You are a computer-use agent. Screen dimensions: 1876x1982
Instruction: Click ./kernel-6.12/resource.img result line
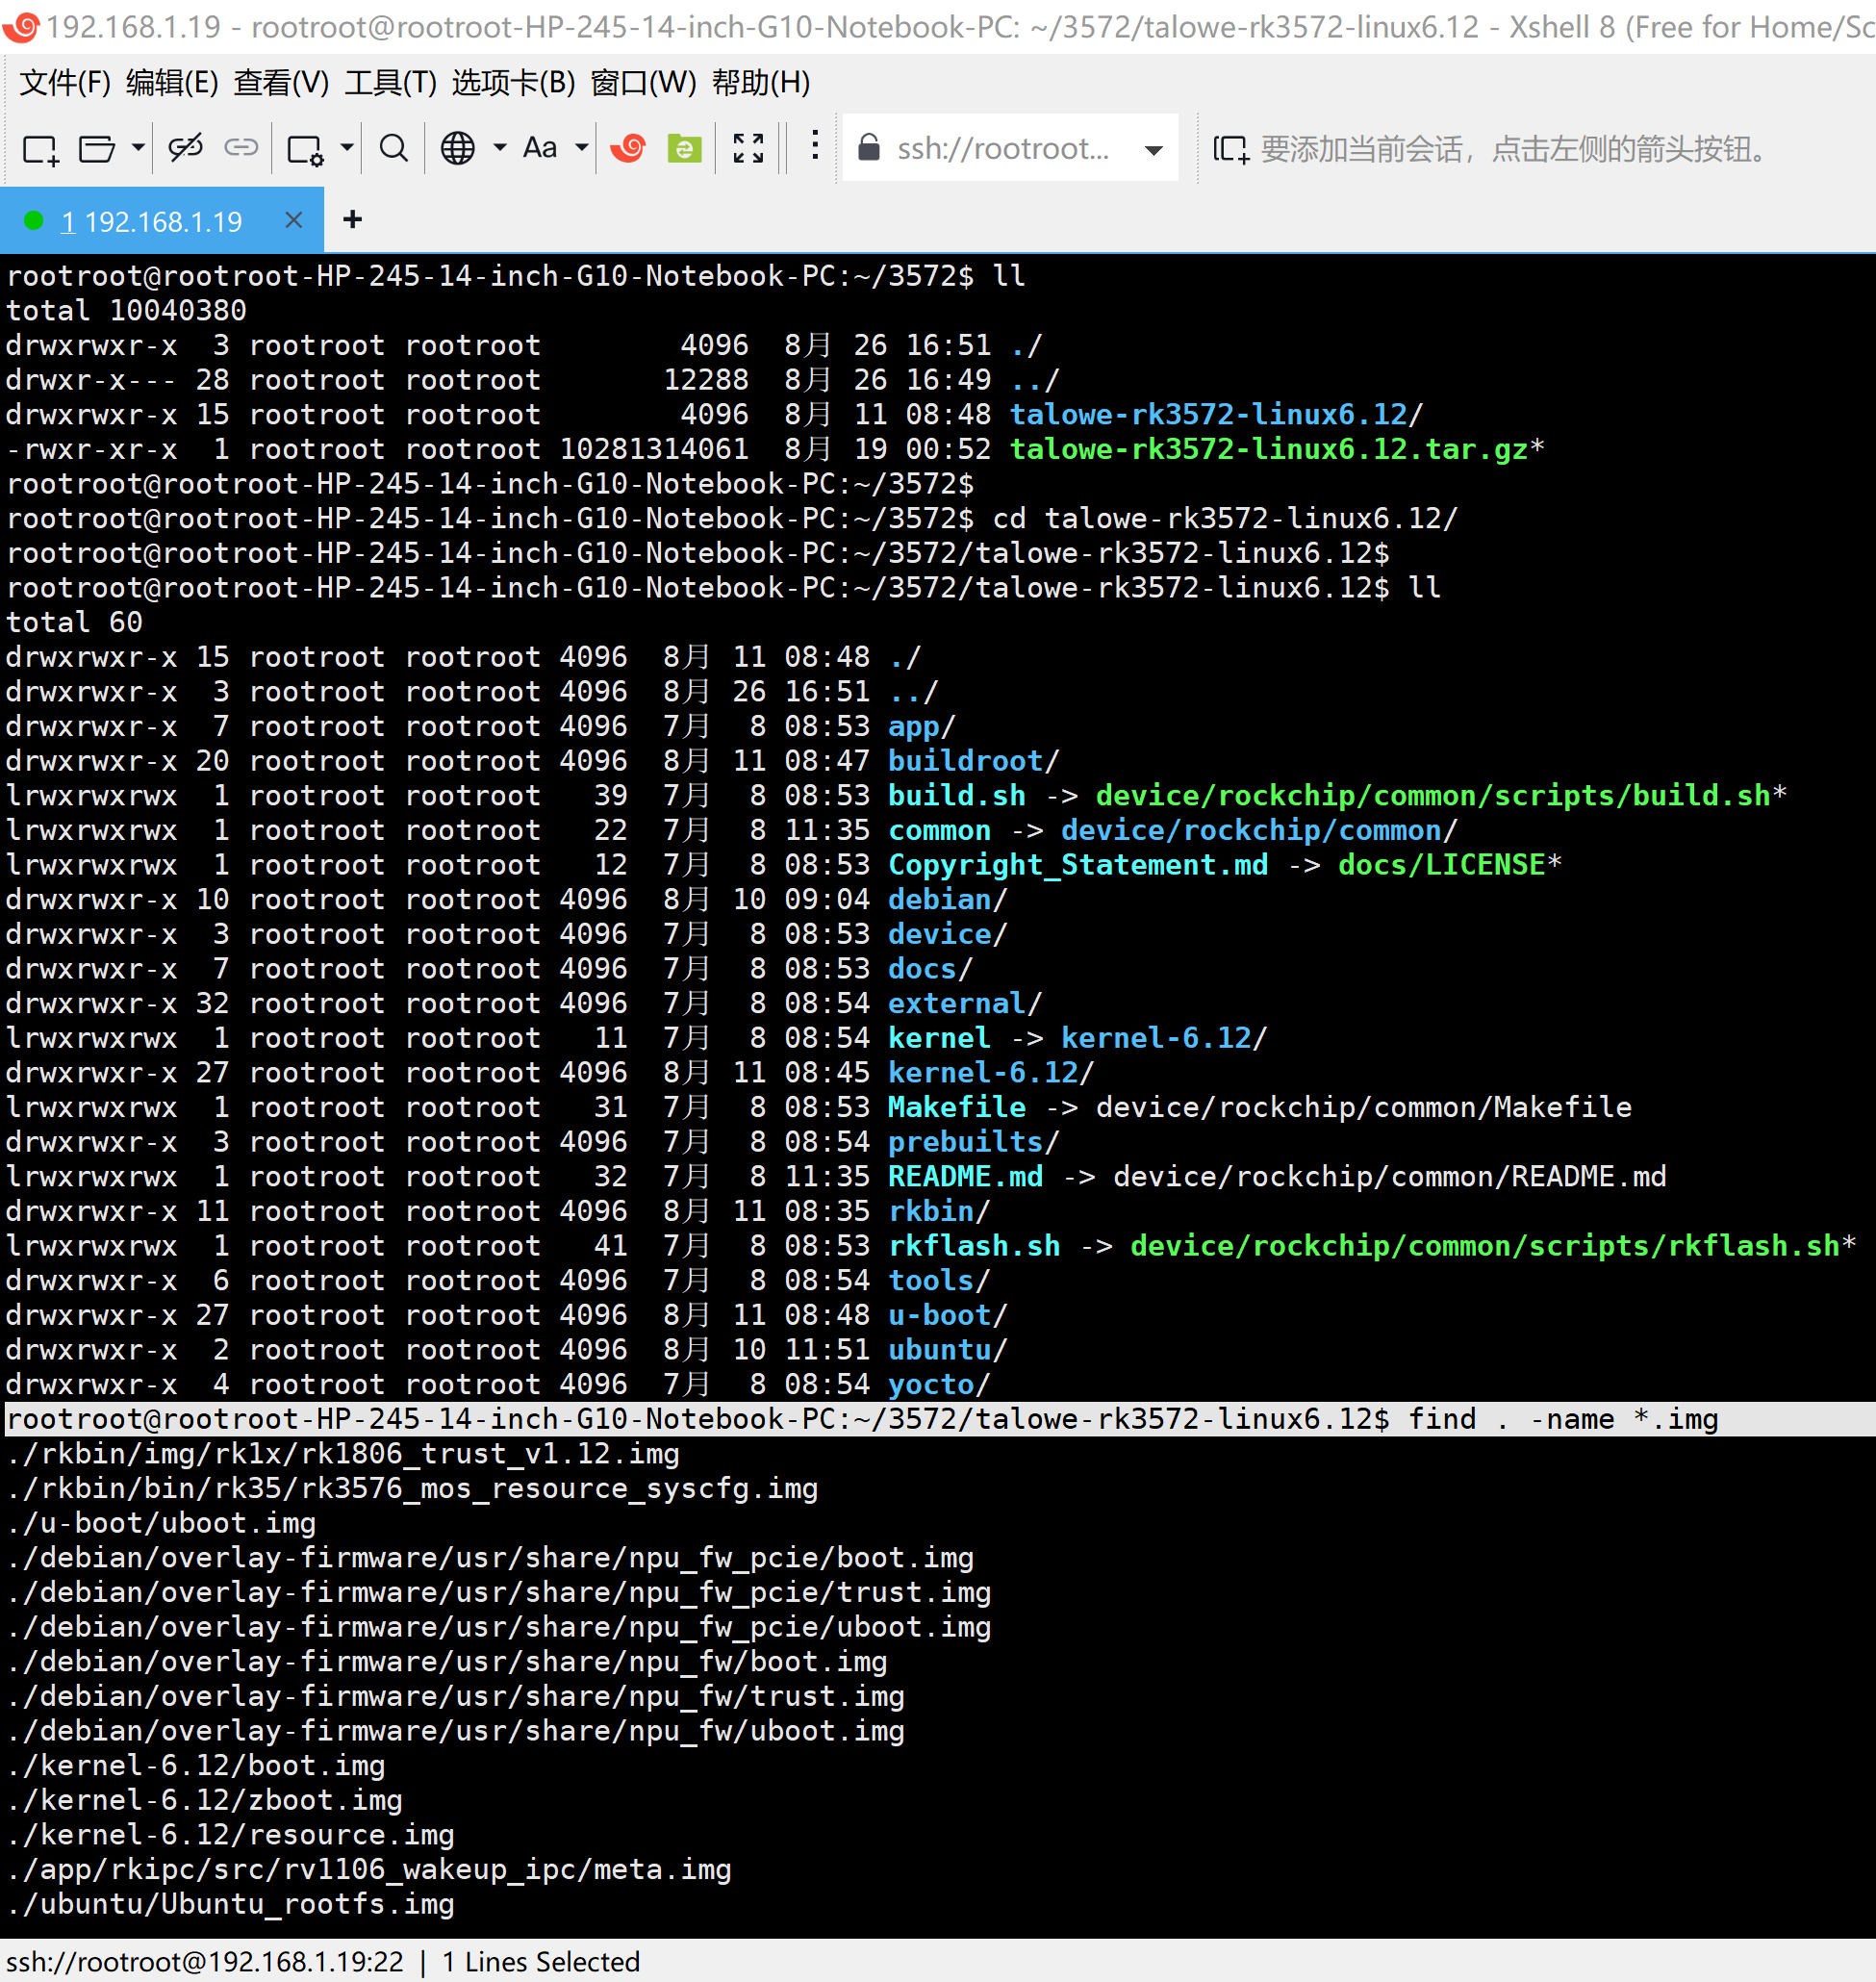[230, 1836]
